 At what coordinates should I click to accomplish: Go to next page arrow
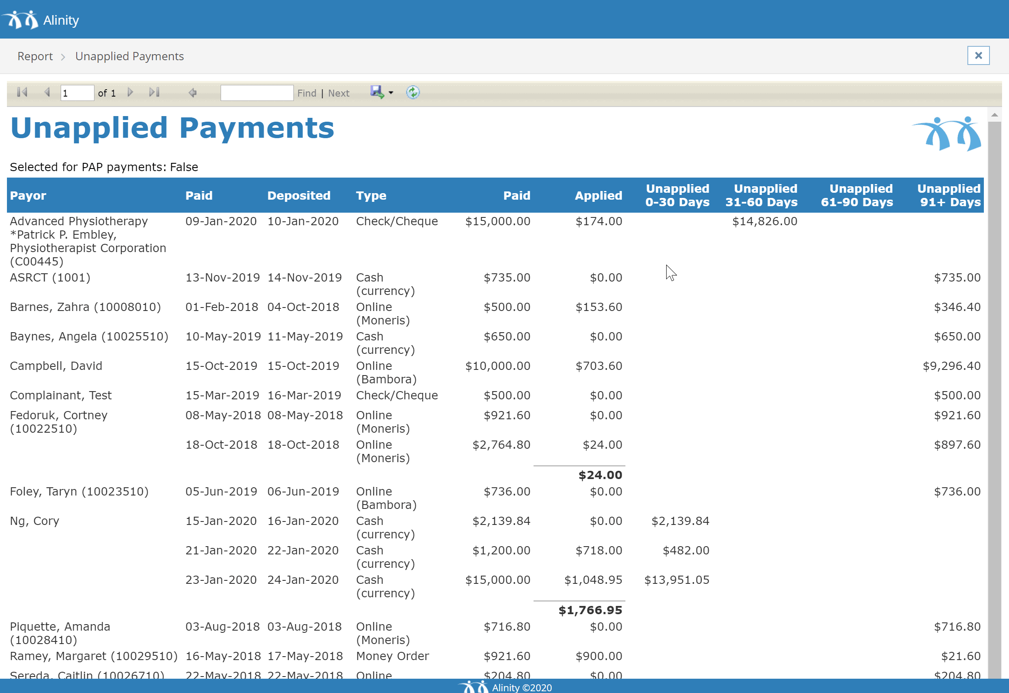point(130,93)
